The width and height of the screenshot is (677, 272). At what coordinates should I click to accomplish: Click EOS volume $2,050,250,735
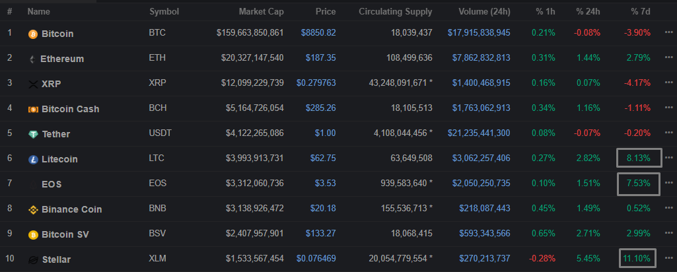coord(481,183)
